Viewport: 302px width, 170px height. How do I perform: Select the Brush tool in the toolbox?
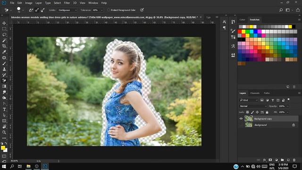[4, 63]
